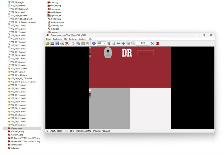Viewport: 224px width, 155px height.
Task: Select the VT 2_09_v10 Blender 3_4.blend1 file
Action: (23, 22)
